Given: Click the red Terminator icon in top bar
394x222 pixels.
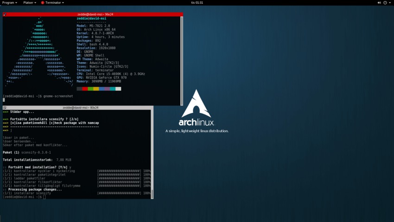Looking at the screenshot, I should click(x=43, y=3).
